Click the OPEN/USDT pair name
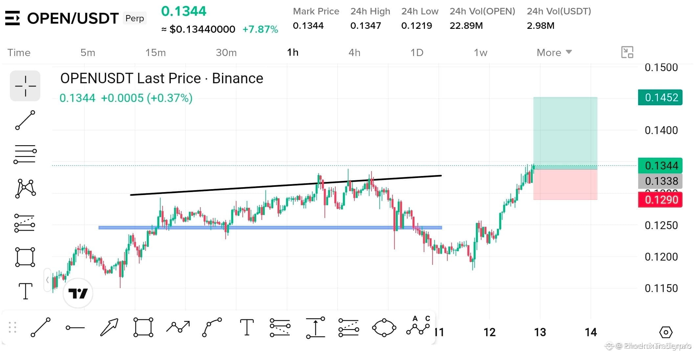The width and height of the screenshot is (694, 354). click(x=73, y=18)
